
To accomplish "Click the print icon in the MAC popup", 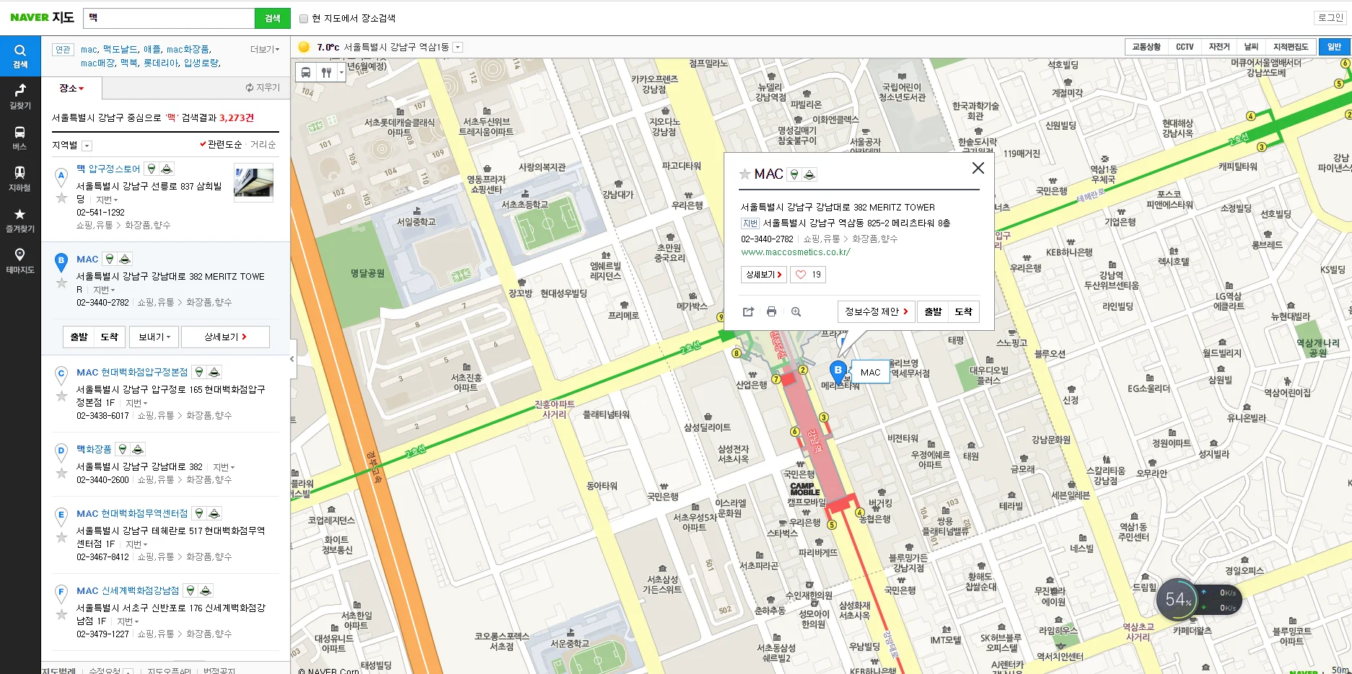I will [x=772, y=311].
